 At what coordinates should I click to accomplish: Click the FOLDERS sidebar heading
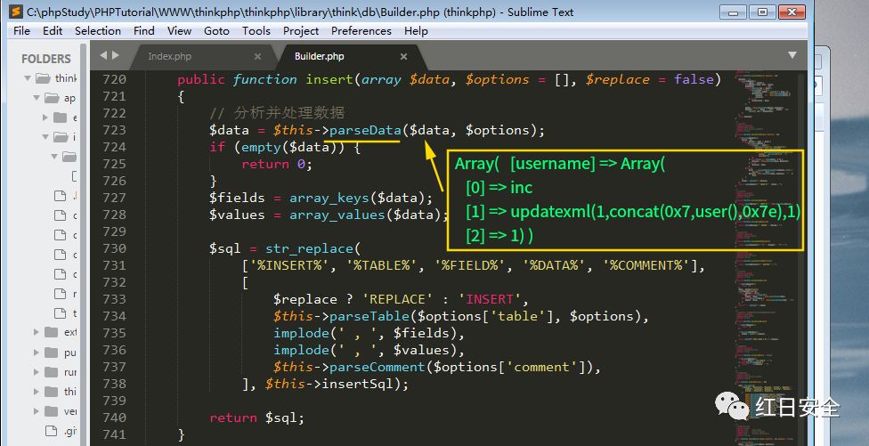pyautogui.click(x=46, y=59)
